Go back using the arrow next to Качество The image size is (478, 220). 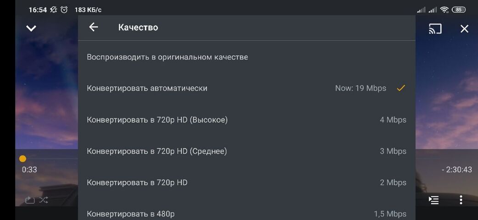pyautogui.click(x=93, y=27)
